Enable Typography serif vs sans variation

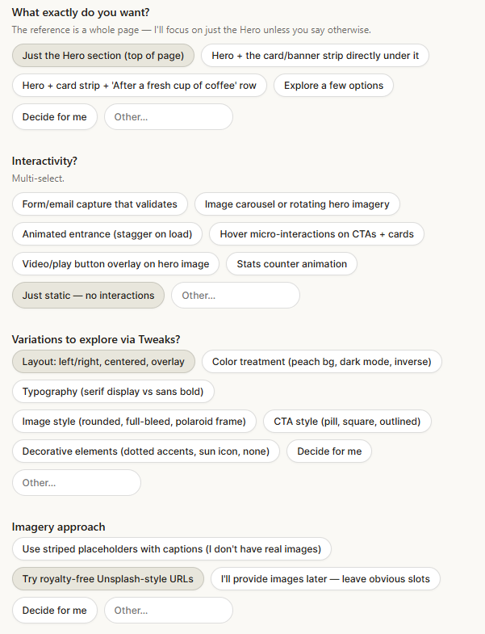click(113, 392)
